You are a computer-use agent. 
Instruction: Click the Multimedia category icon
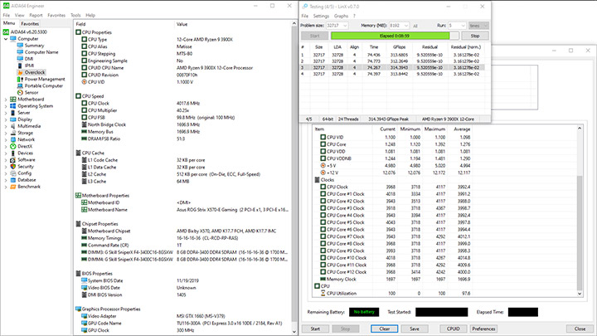13,126
